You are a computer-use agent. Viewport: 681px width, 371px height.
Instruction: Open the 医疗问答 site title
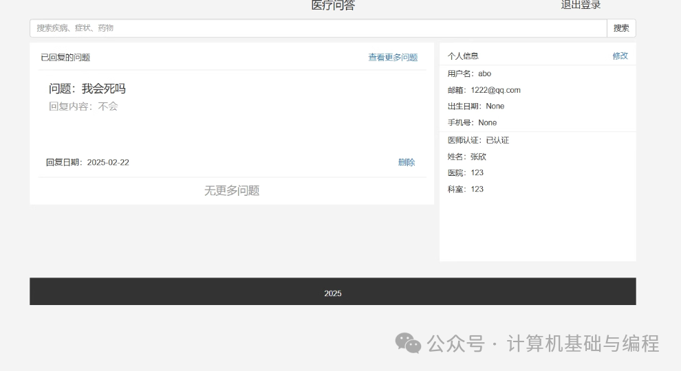pyautogui.click(x=333, y=5)
